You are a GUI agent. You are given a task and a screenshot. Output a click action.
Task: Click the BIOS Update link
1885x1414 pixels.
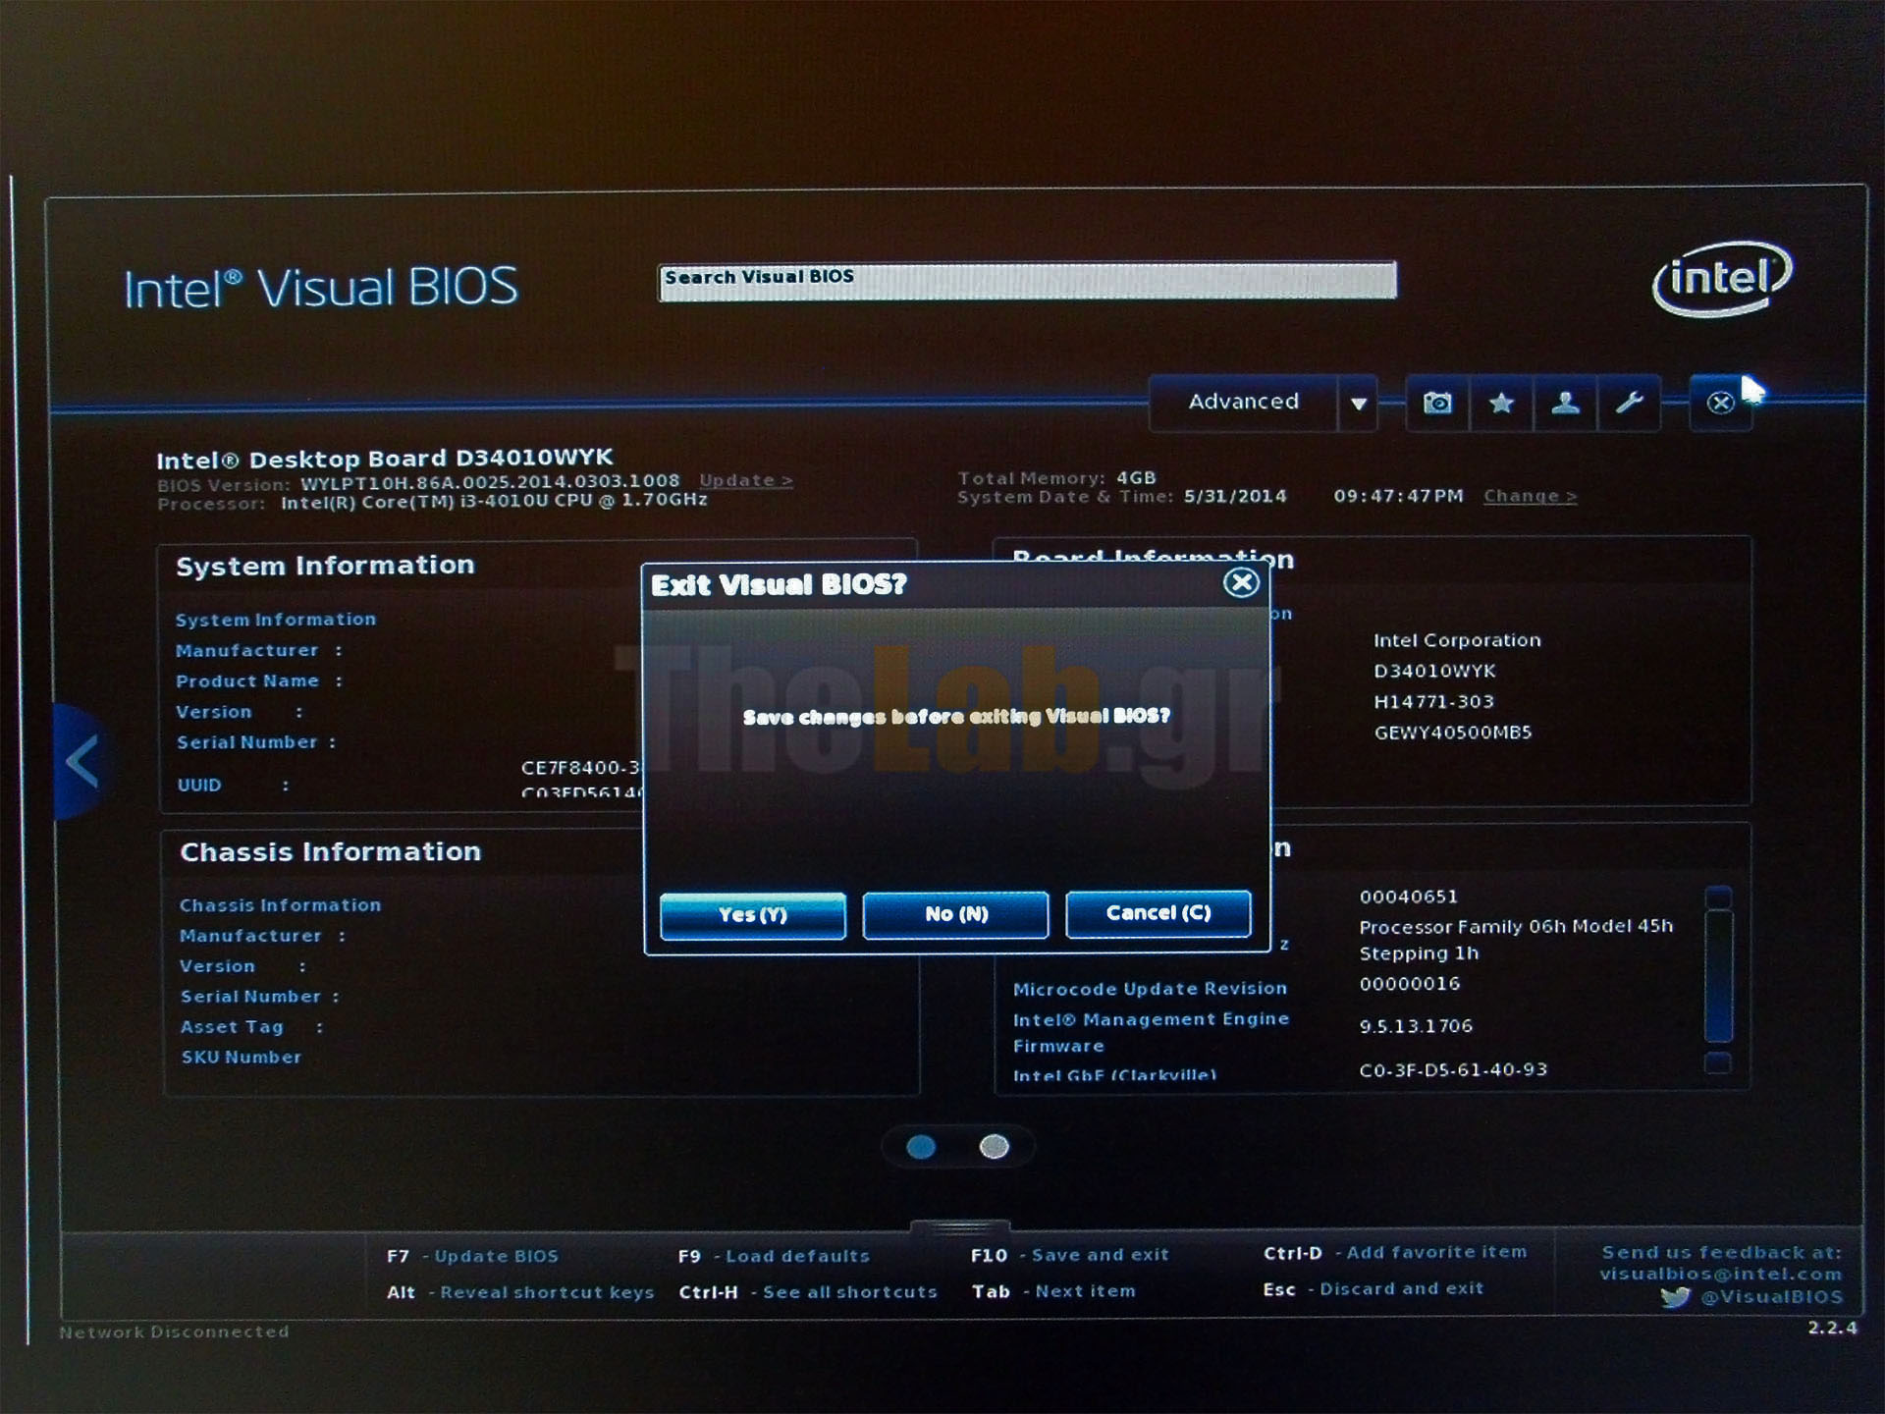(745, 480)
